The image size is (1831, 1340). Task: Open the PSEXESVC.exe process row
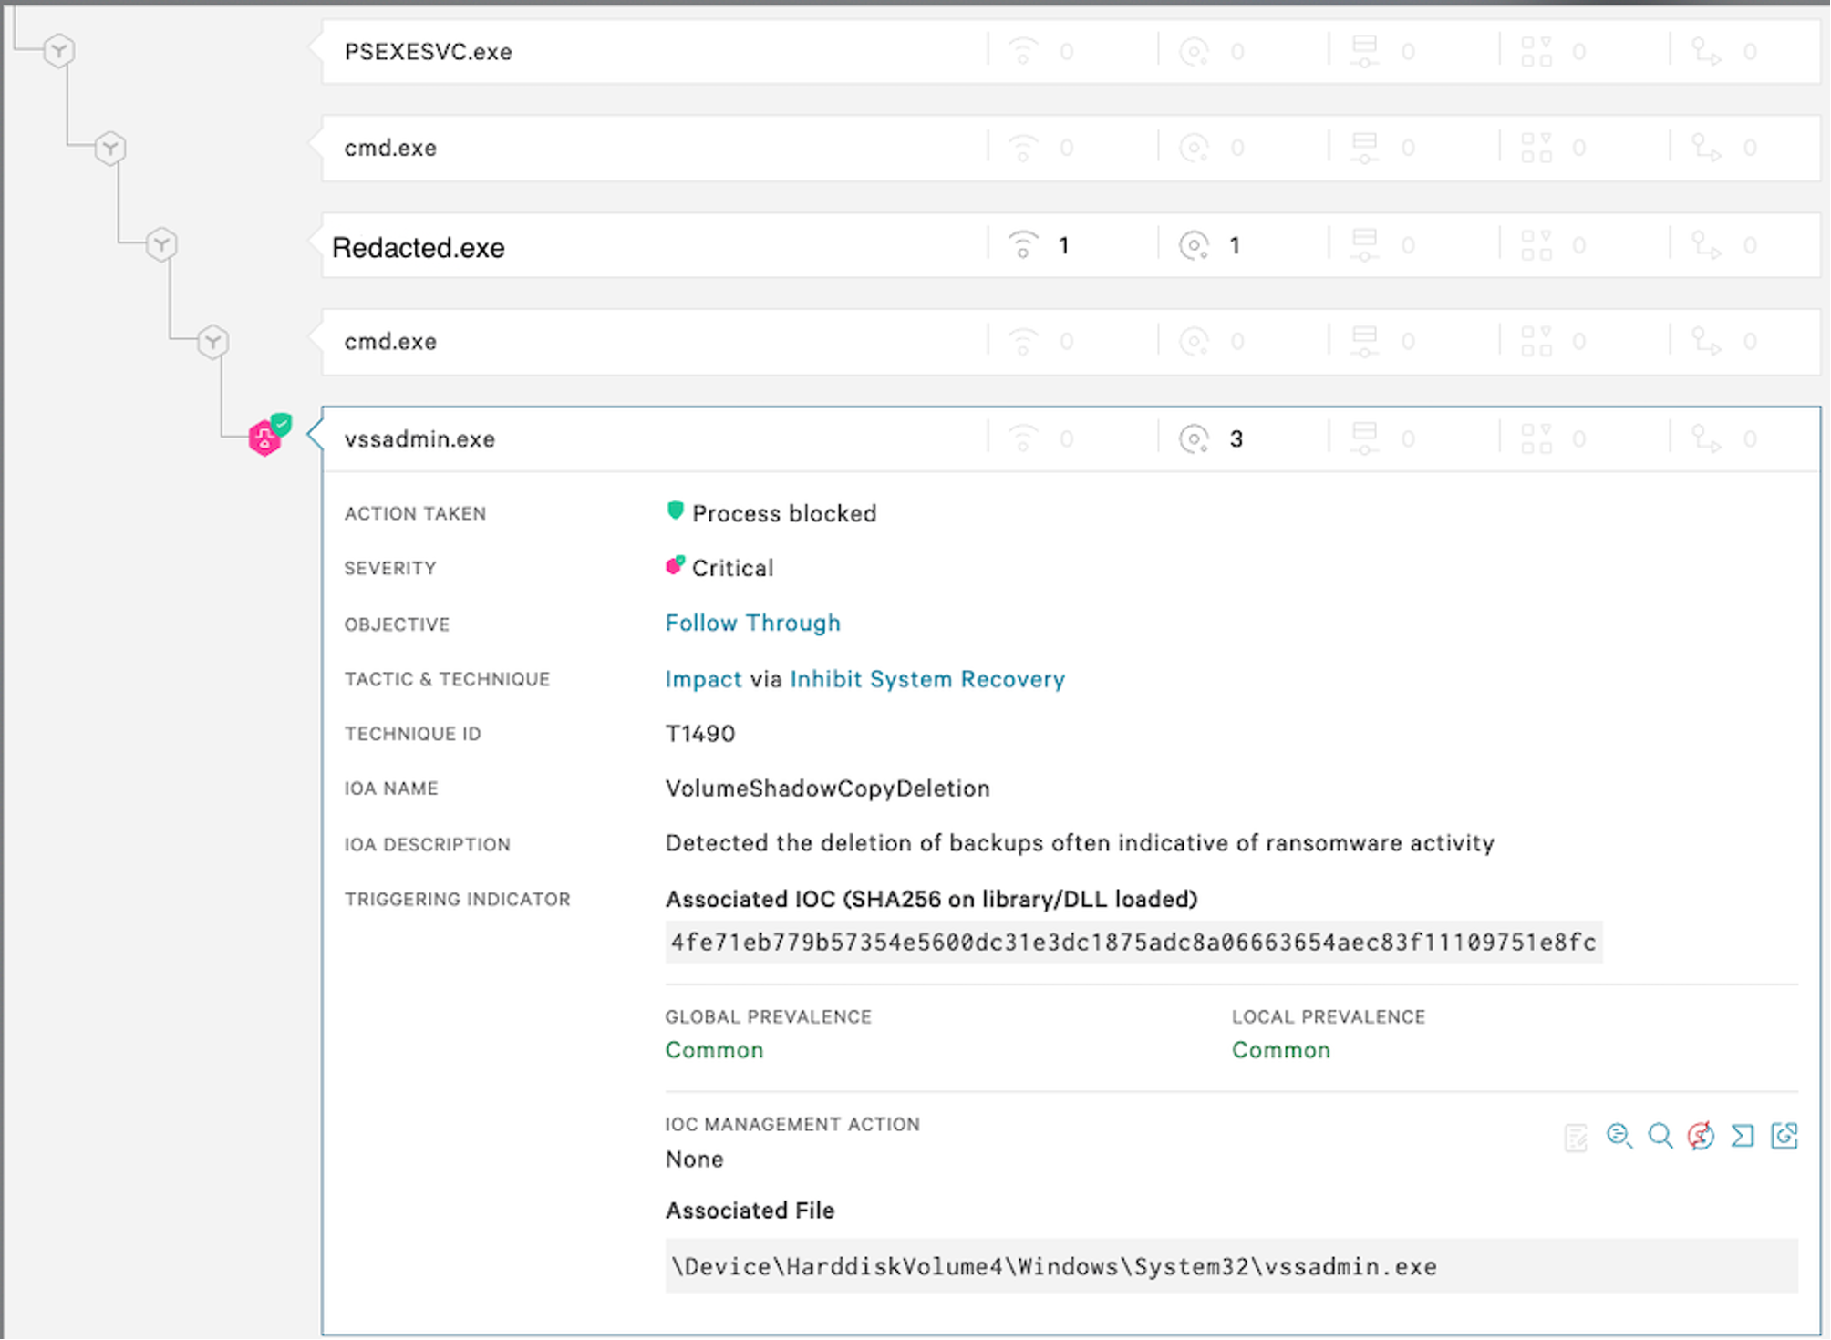click(x=1071, y=52)
